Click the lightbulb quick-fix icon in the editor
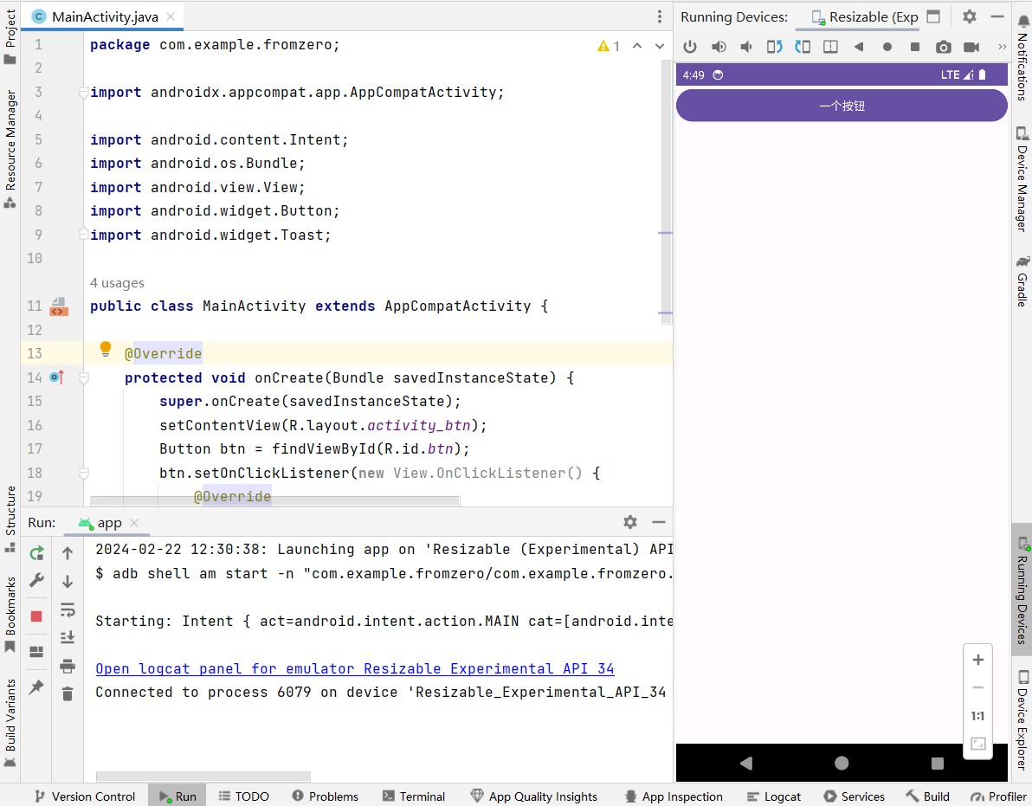This screenshot has width=1032, height=806. pyautogui.click(x=106, y=349)
